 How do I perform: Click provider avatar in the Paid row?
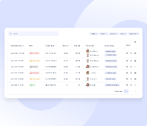coord(88,85)
